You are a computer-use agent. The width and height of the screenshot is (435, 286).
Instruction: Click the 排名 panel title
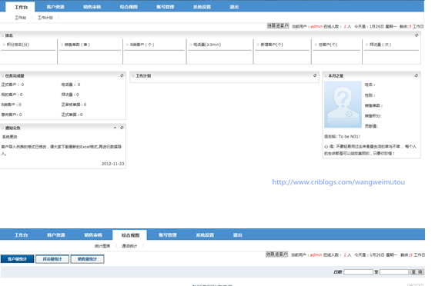click(x=9, y=35)
